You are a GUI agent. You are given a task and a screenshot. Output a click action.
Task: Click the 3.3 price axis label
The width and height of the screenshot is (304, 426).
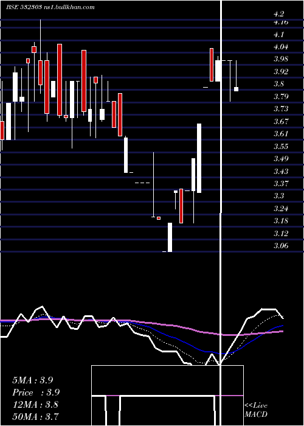click(279, 196)
